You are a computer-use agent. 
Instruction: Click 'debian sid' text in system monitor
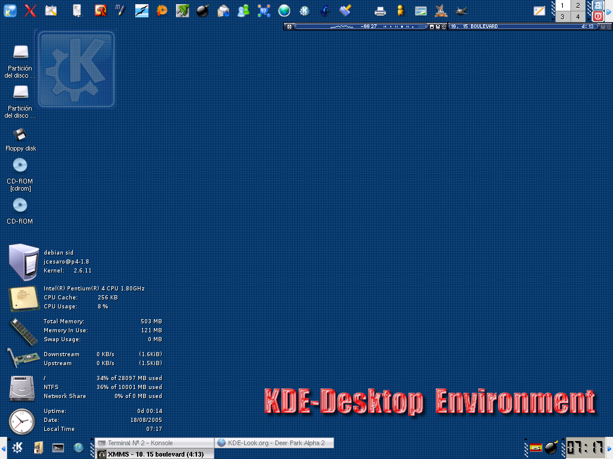59,253
